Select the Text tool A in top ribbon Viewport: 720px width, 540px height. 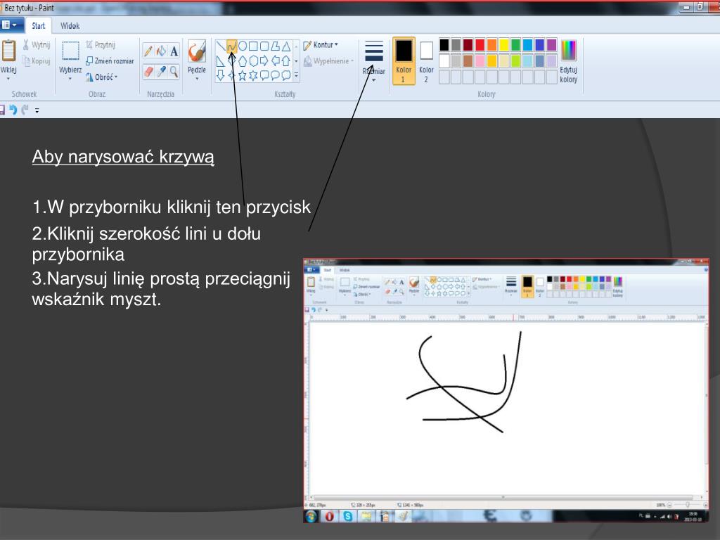pos(174,51)
